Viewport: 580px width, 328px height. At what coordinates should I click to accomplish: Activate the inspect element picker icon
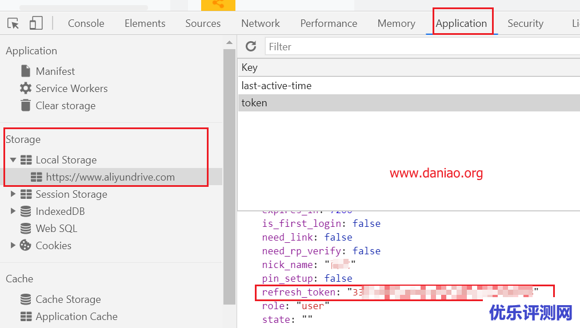click(13, 23)
